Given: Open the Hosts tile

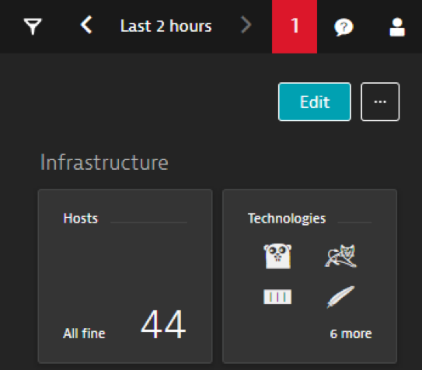Looking at the screenshot, I should coord(125,276).
